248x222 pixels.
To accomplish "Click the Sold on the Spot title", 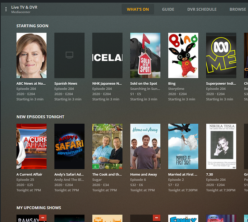I will pyautogui.click(x=144, y=83).
